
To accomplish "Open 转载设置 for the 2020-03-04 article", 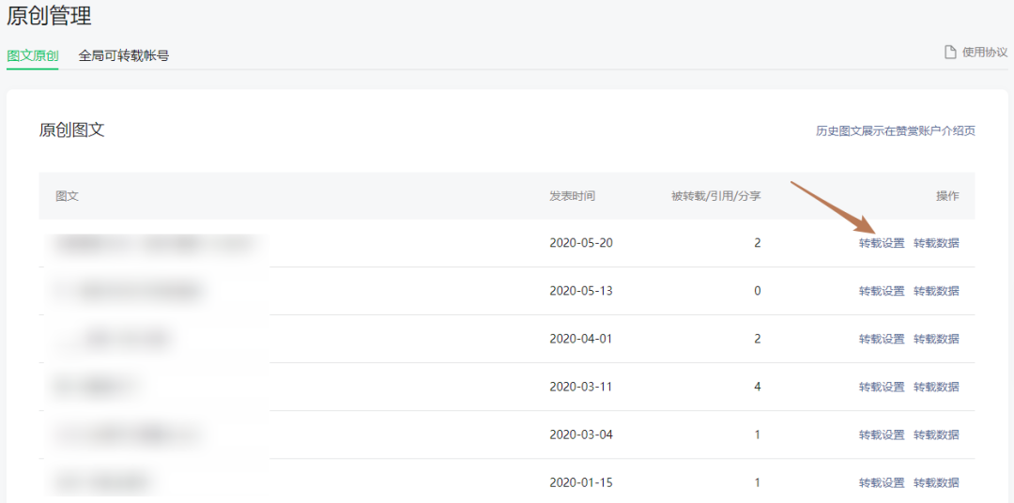I will [x=882, y=434].
